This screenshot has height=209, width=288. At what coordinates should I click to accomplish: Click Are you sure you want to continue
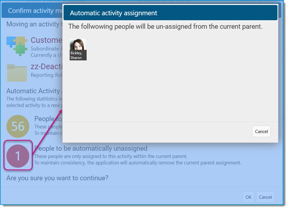(x=57, y=178)
